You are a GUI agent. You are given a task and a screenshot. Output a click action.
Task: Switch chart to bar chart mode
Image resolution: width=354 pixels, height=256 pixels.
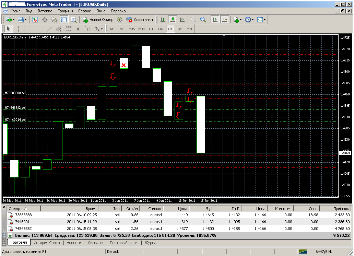pos(163,20)
